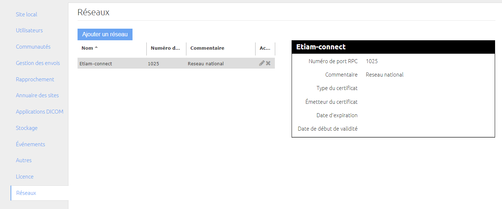Click the Type du certificat label
The height and width of the screenshot is (209, 502).
337,88
